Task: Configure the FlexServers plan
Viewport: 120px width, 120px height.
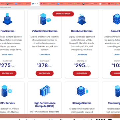Action: click(x=7, y=73)
